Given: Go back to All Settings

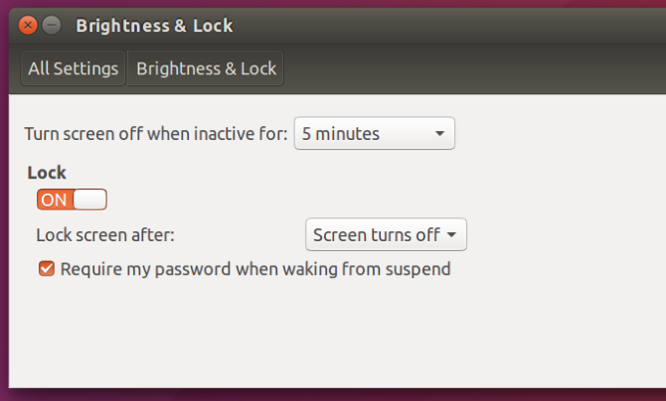Looking at the screenshot, I should (74, 68).
